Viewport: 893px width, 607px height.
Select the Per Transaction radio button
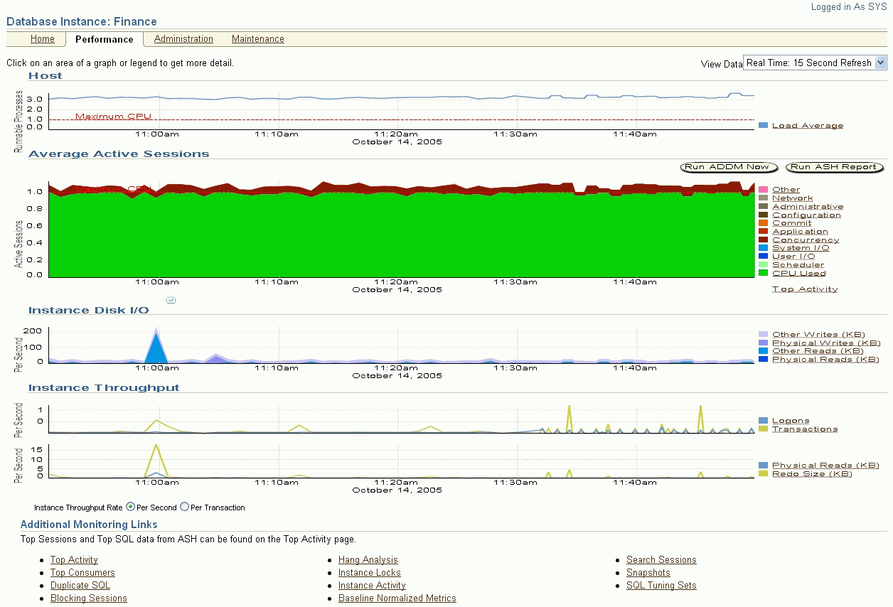183,507
